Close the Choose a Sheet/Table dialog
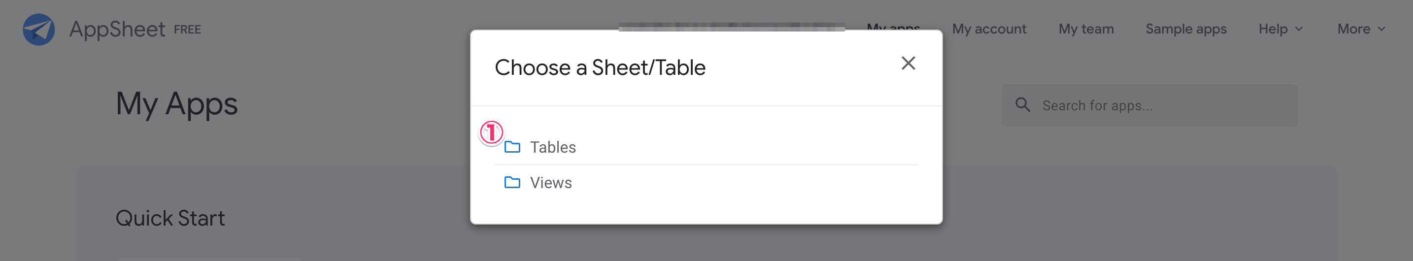Viewport: 1413px width, 261px height. pyautogui.click(x=908, y=64)
